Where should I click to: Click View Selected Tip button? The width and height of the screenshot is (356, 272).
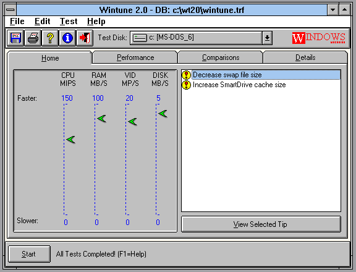coord(261,224)
